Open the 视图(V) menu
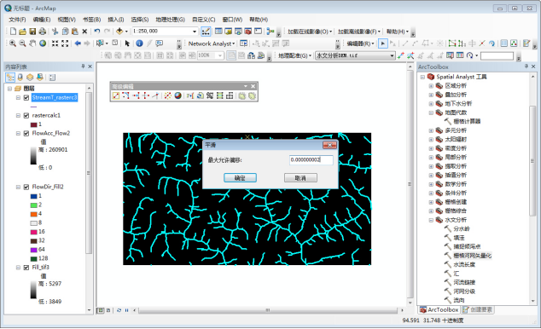 (67, 20)
